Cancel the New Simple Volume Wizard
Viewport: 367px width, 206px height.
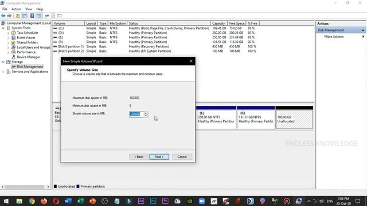coord(182,157)
